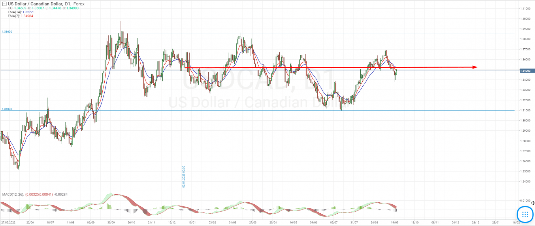
Task: Click the 1.27000 price axis label
Action: click(x=525, y=151)
